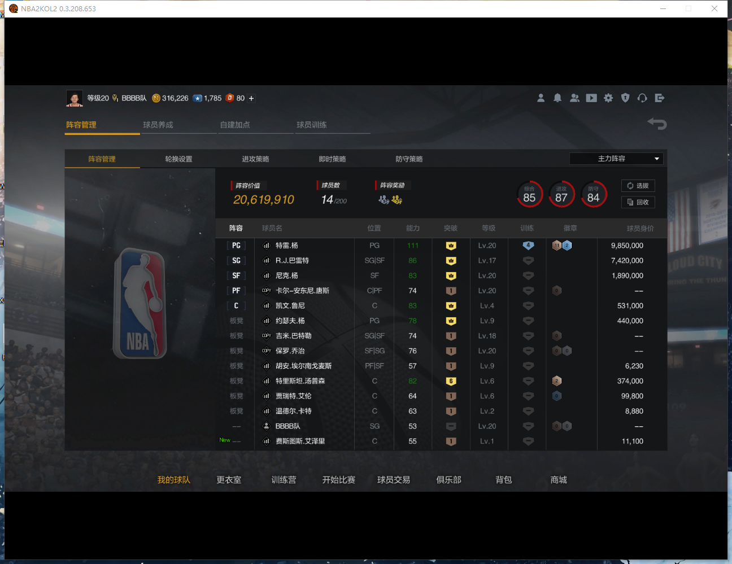Click the PG lineup slot label
The width and height of the screenshot is (732, 564).
(x=236, y=246)
